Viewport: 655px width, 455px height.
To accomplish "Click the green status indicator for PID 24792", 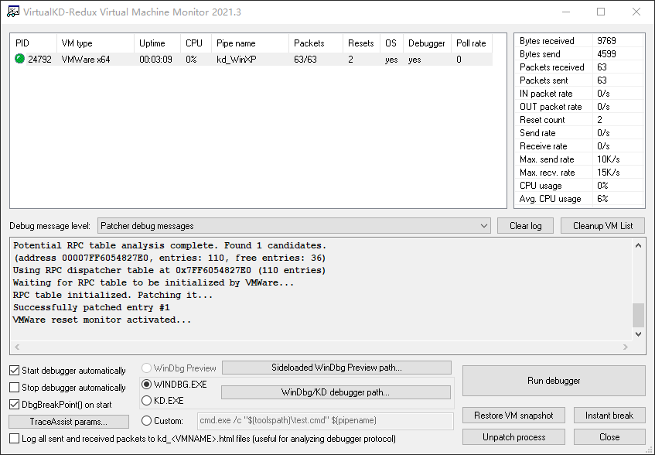I will [19, 59].
